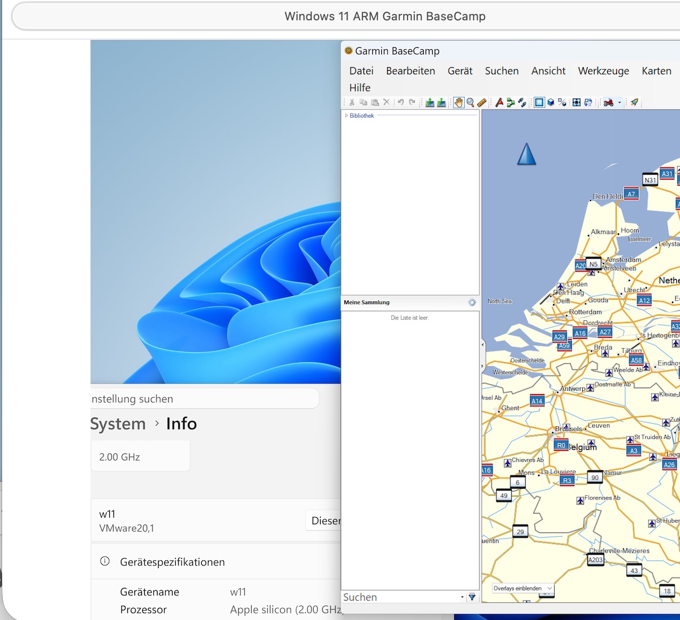Switch to 2D map view icon

[539, 102]
